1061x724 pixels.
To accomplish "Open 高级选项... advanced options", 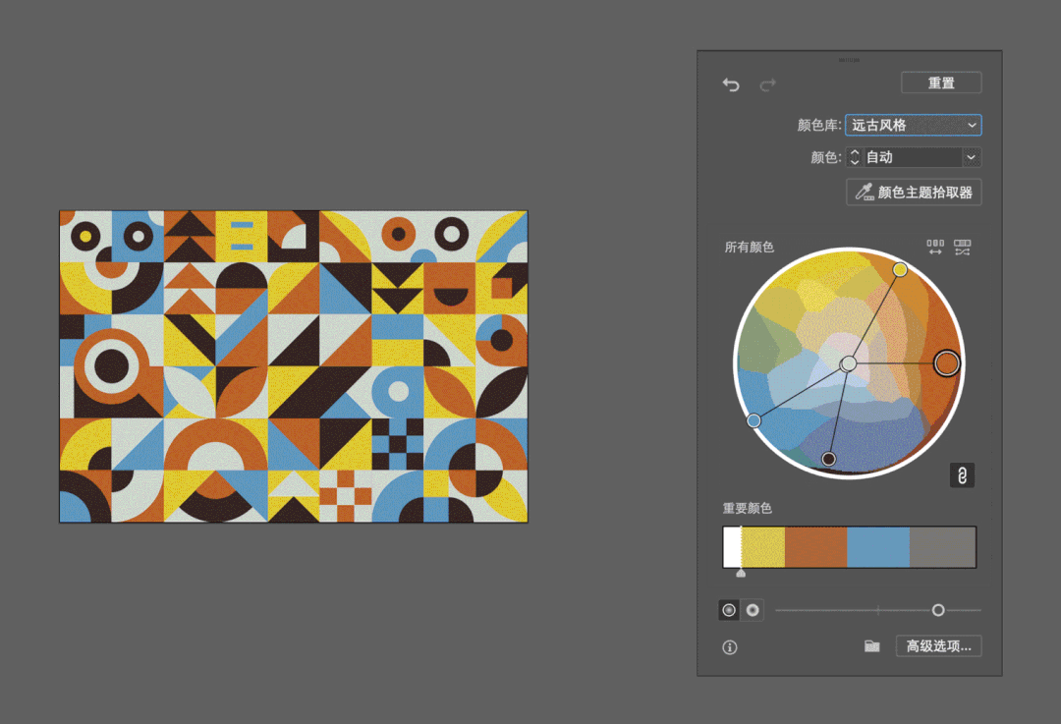I will tap(938, 646).
